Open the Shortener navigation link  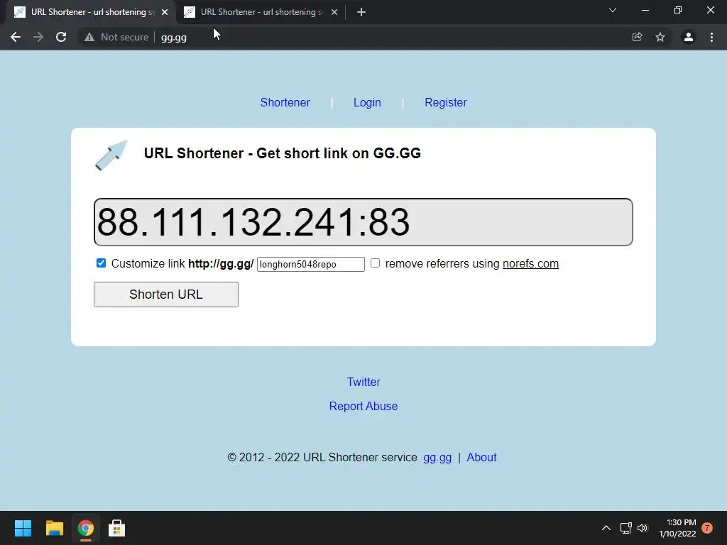coord(285,102)
